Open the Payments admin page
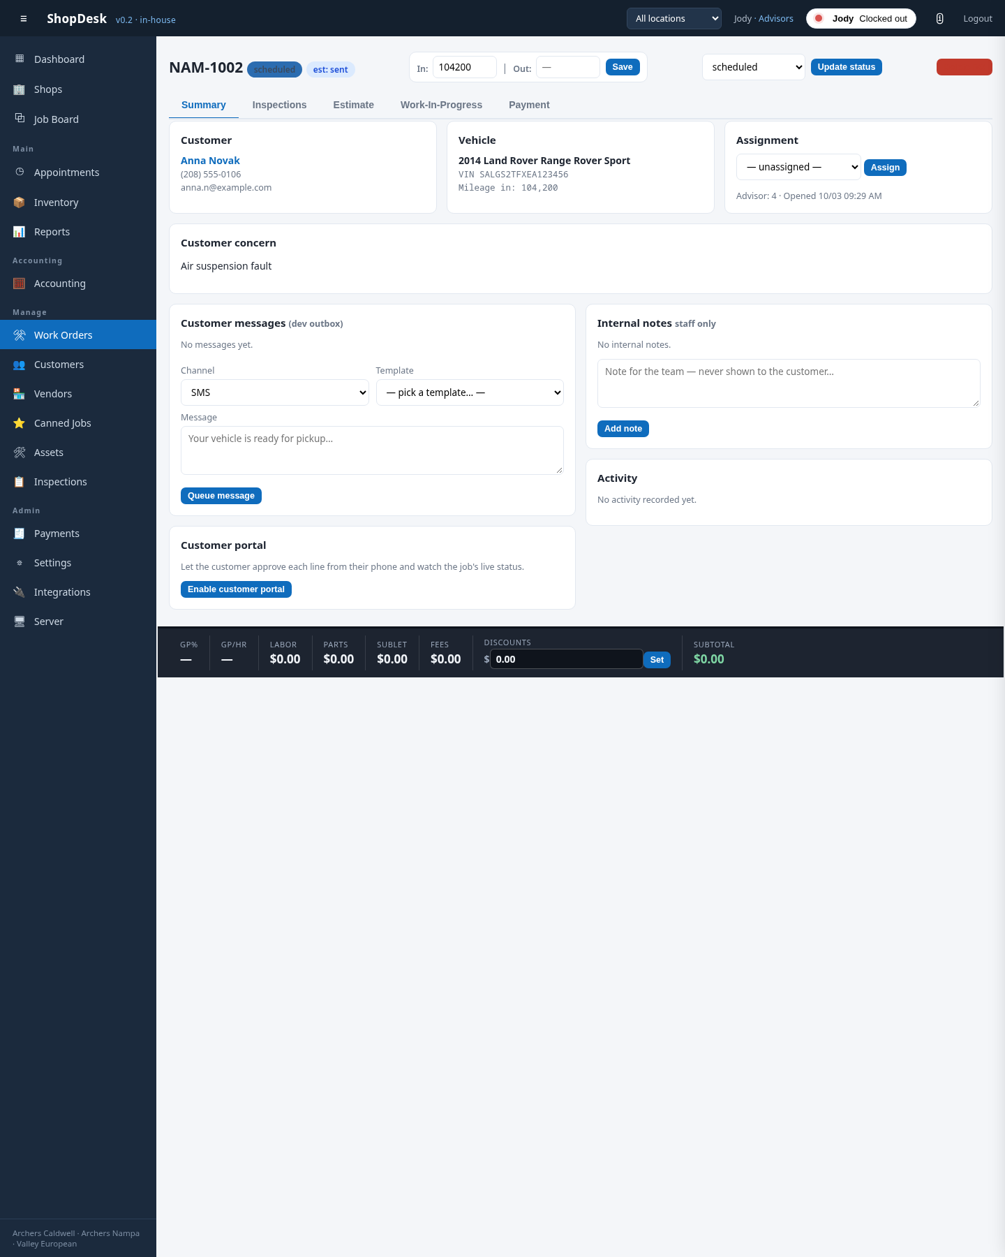This screenshot has height=1257, width=1005. [78, 534]
